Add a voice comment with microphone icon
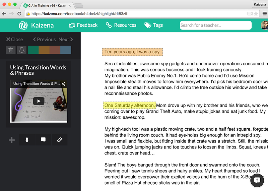 click(27, 140)
